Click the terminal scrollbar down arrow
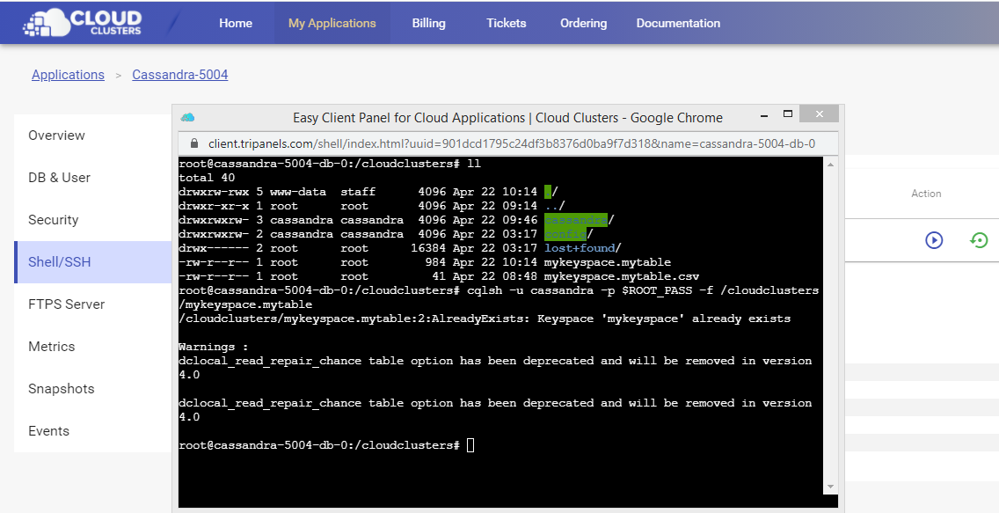The image size is (999, 513). 830,487
